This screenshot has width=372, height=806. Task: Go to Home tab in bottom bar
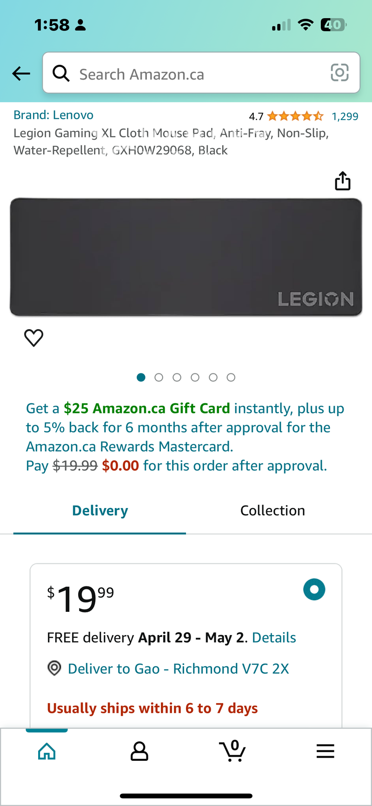(x=46, y=751)
